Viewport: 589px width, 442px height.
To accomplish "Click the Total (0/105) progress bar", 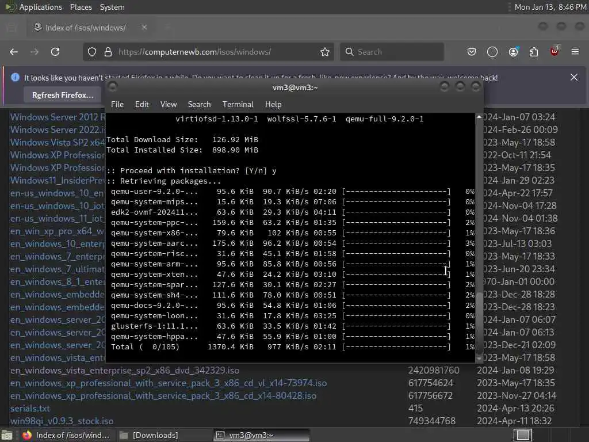I will pyautogui.click(x=396, y=347).
